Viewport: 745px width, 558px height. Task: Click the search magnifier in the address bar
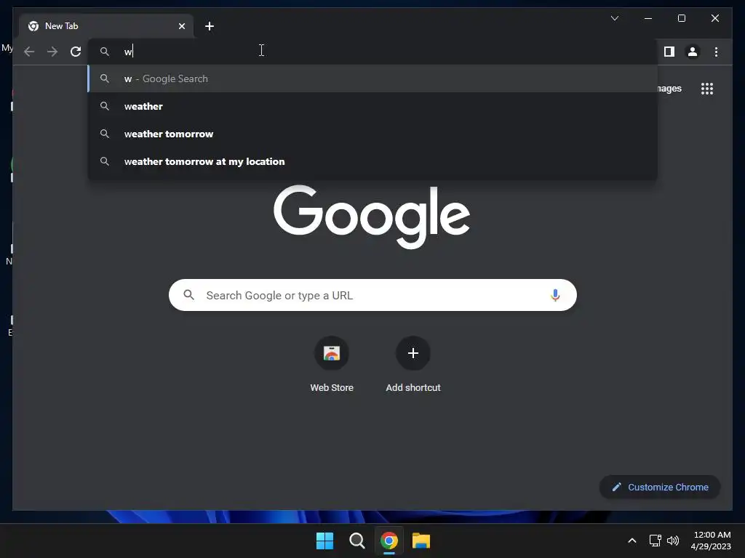click(x=105, y=52)
